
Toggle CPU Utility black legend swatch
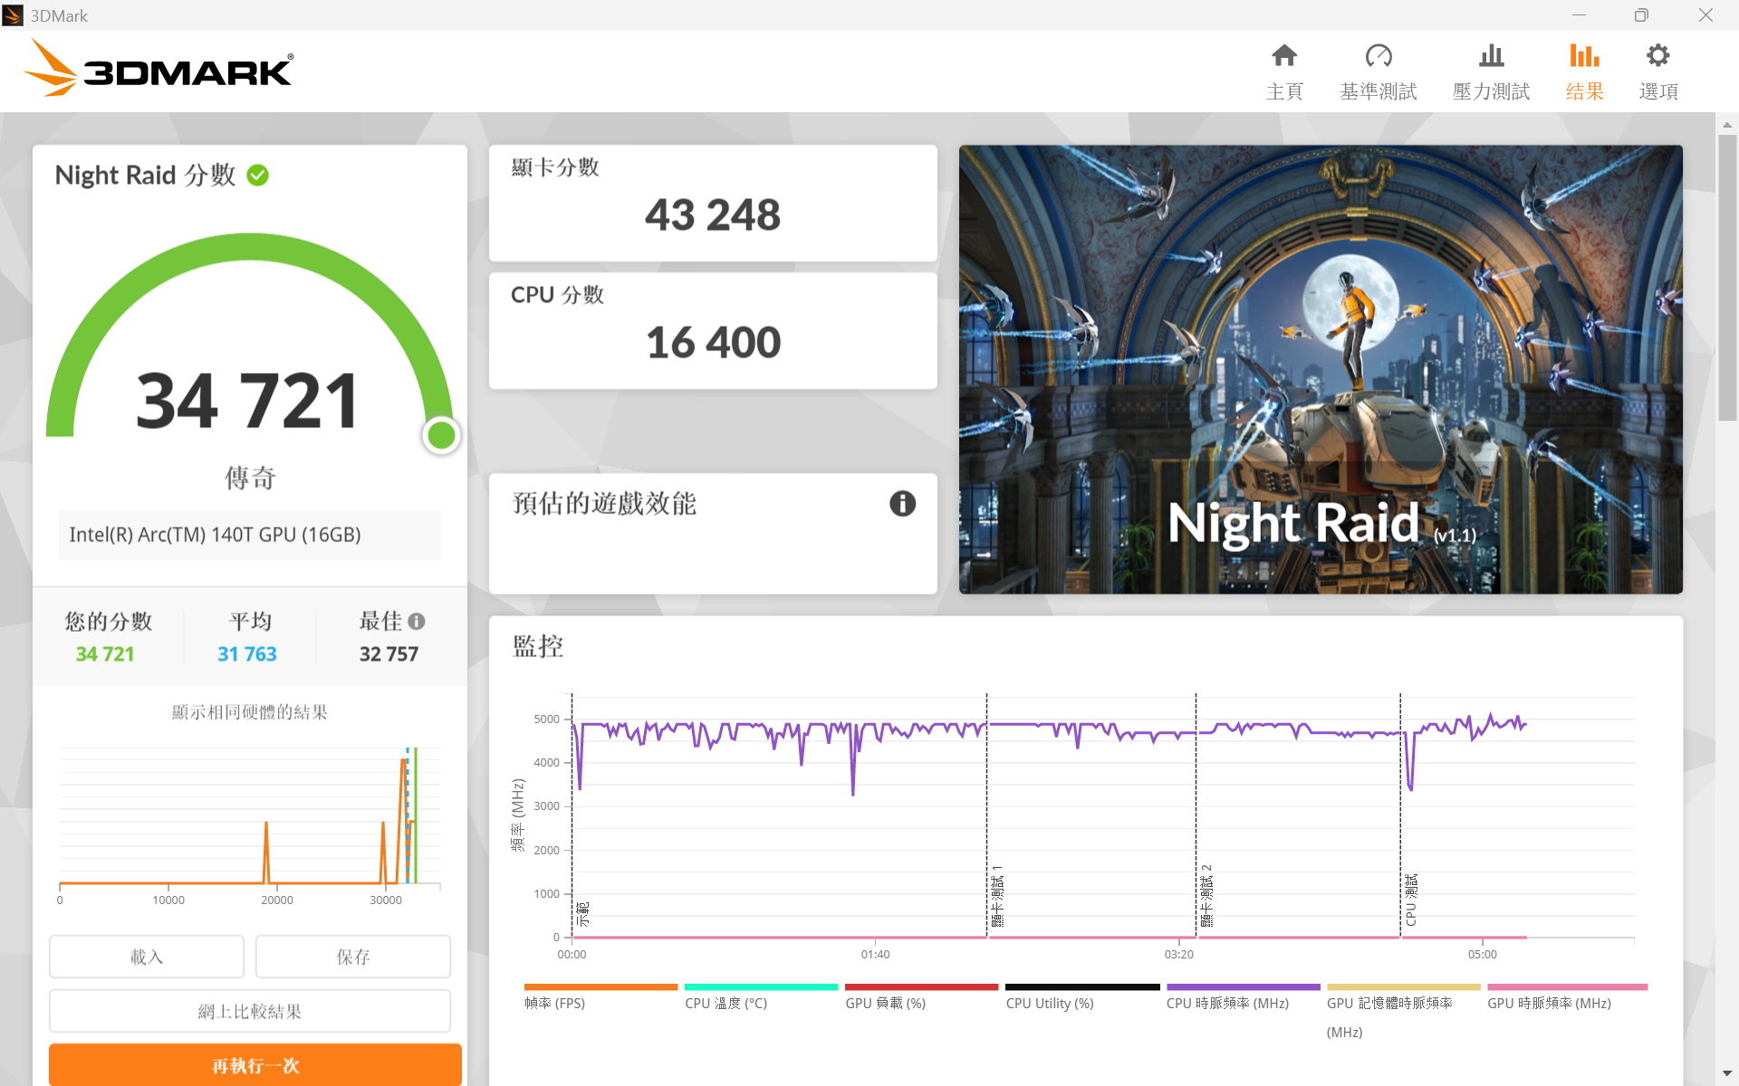pyautogui.click(x=1082, y=987)
